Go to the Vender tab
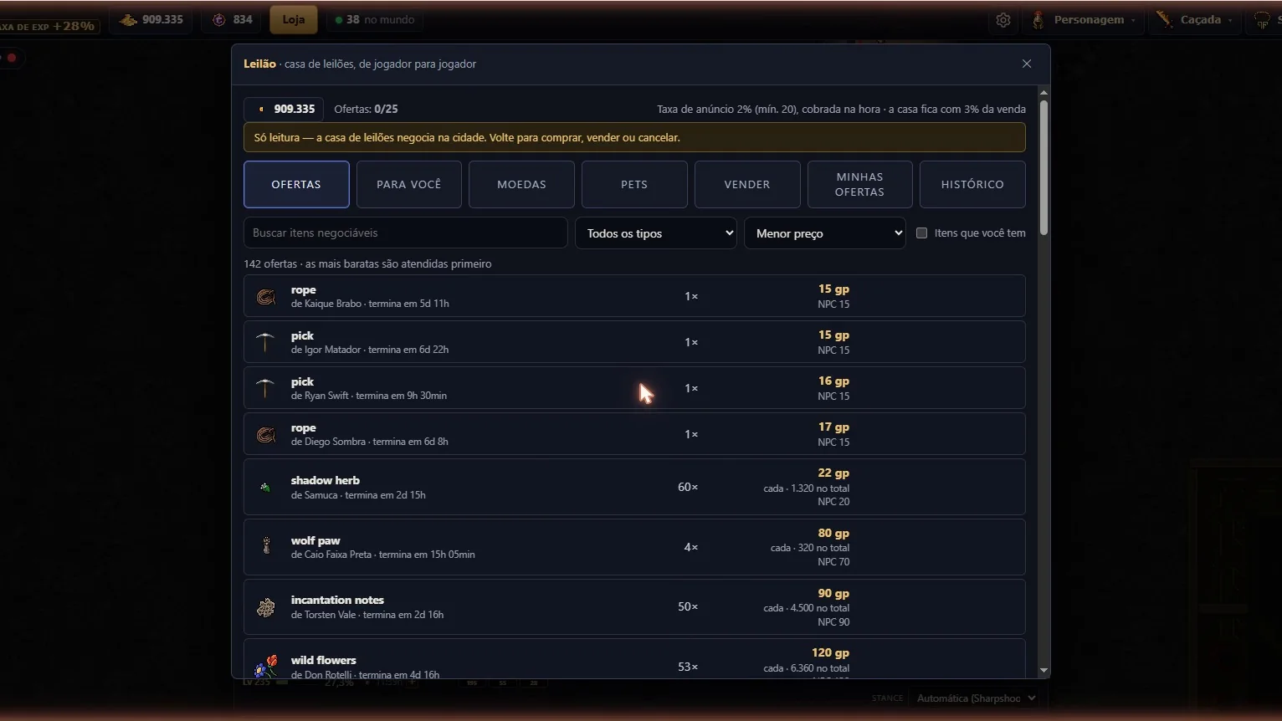 click(747, 184)
